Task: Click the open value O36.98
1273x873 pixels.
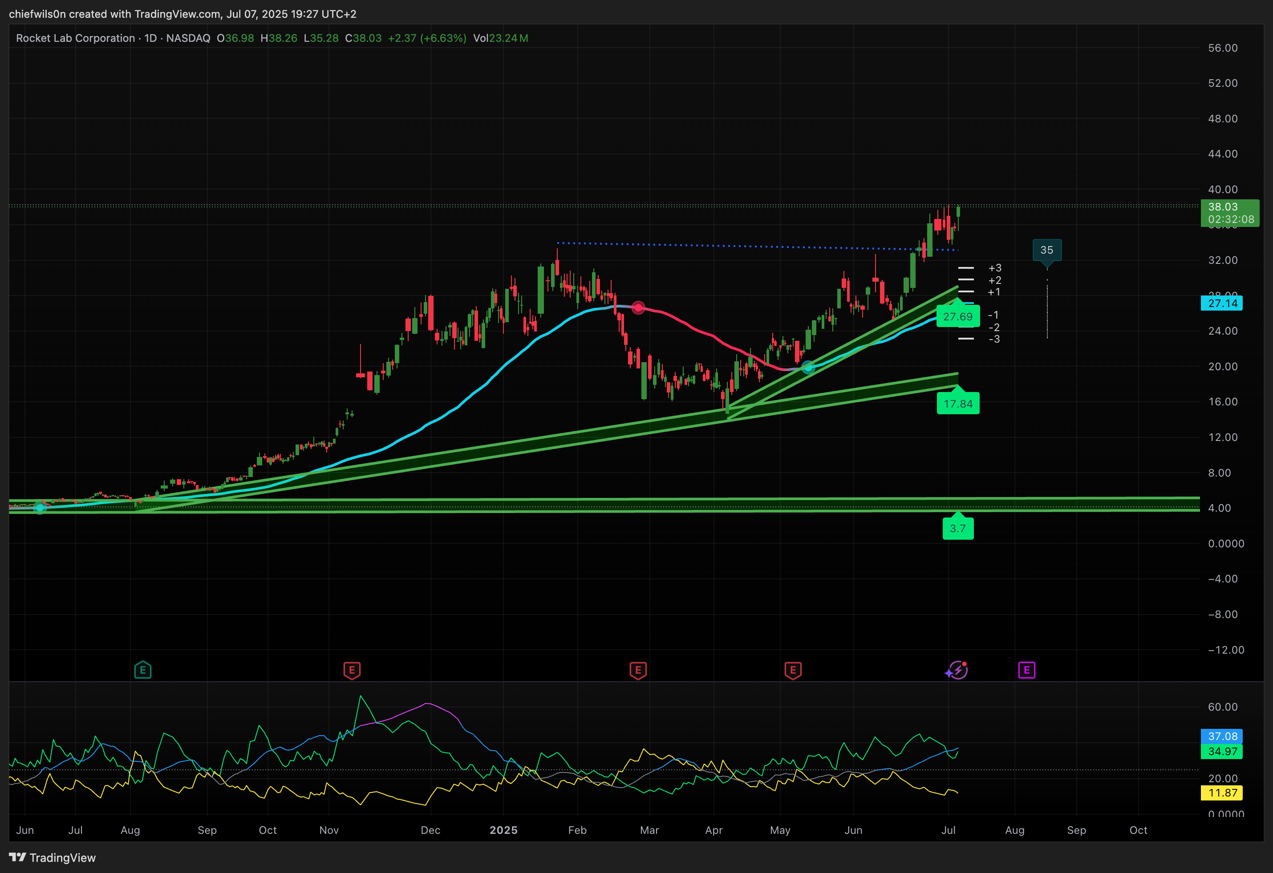Action: pos(235,38)
